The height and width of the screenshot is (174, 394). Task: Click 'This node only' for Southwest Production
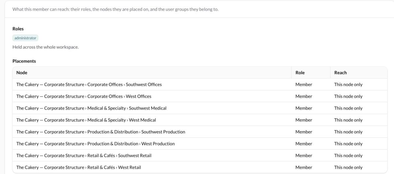pyautogui.click(x=348, y=132)
